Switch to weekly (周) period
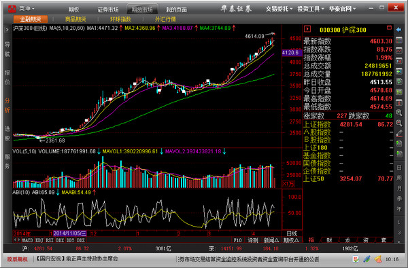The image size is (408, 268). (x=399, y=178)
